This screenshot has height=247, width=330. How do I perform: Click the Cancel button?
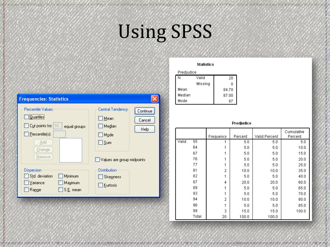click(145, 120)
